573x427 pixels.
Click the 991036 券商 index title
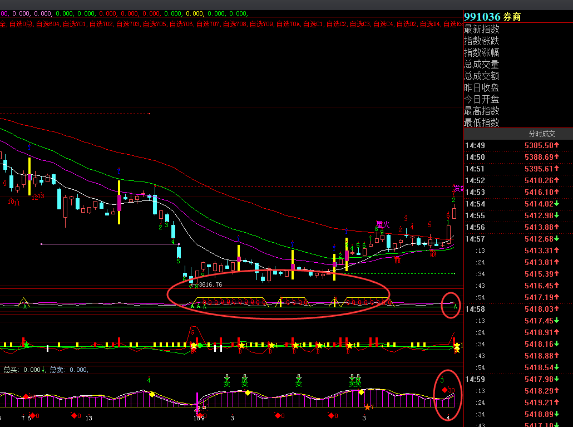489,17
